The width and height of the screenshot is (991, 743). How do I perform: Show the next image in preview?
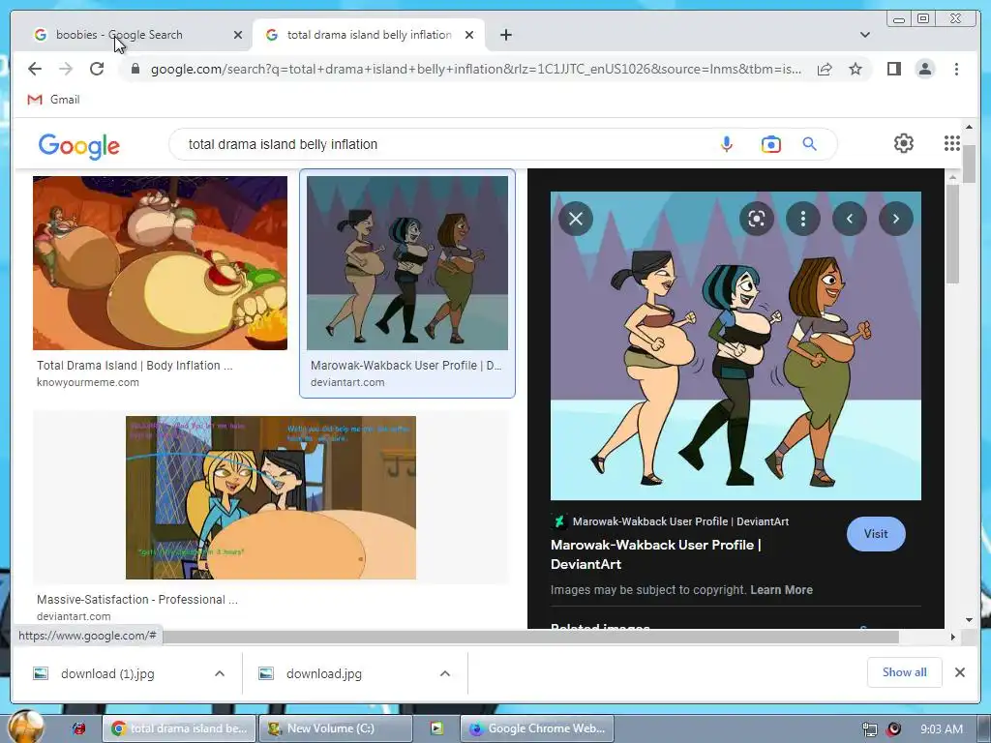(x=895, y=219)
